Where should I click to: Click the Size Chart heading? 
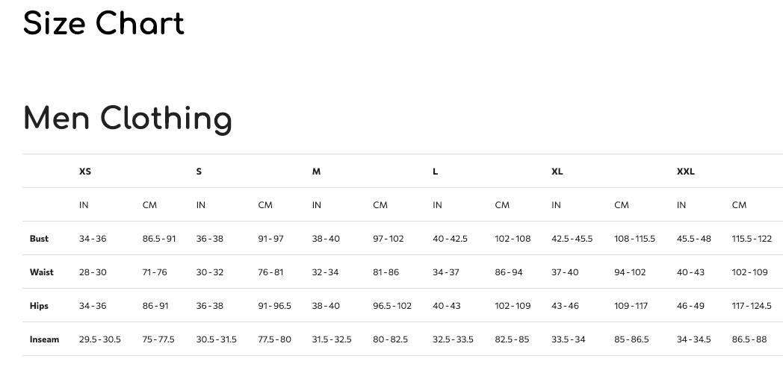click(x=104, y=24)
